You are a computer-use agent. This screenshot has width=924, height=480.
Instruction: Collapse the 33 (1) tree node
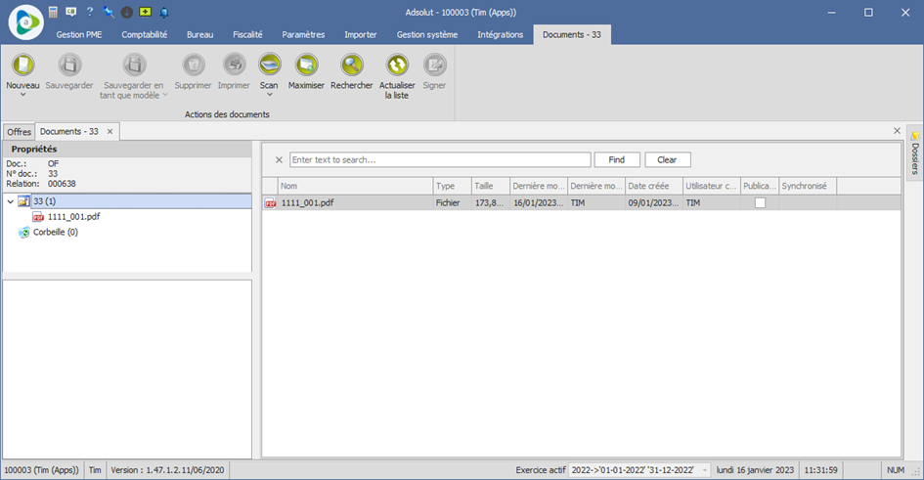point(10,201)
